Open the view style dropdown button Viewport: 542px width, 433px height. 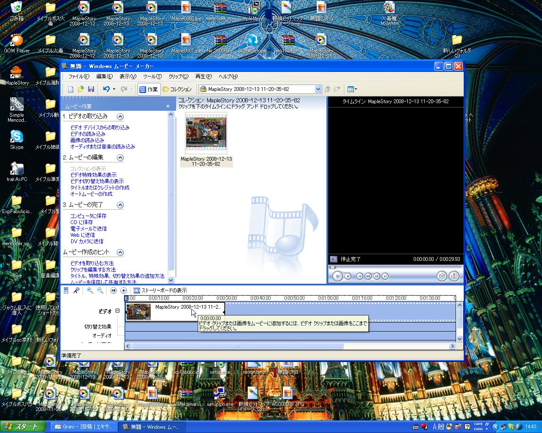(x=352, y=89)
